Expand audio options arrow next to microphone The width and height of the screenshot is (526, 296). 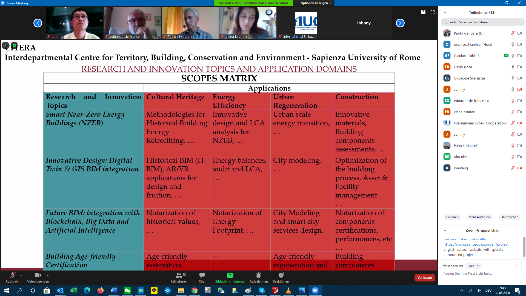point(21,275)
